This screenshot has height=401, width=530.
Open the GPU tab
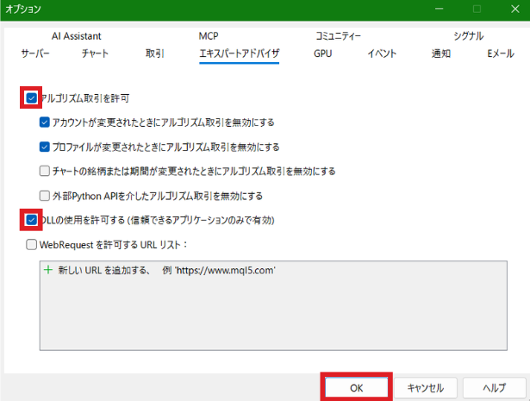[x=323, y=53]
